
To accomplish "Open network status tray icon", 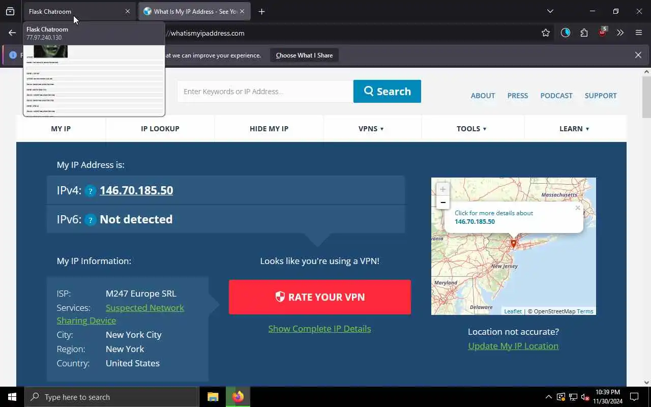I will tap(573, 397).
